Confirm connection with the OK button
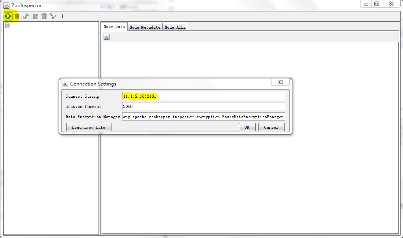The width and height of the screenshot is (403, 238). 247,127
